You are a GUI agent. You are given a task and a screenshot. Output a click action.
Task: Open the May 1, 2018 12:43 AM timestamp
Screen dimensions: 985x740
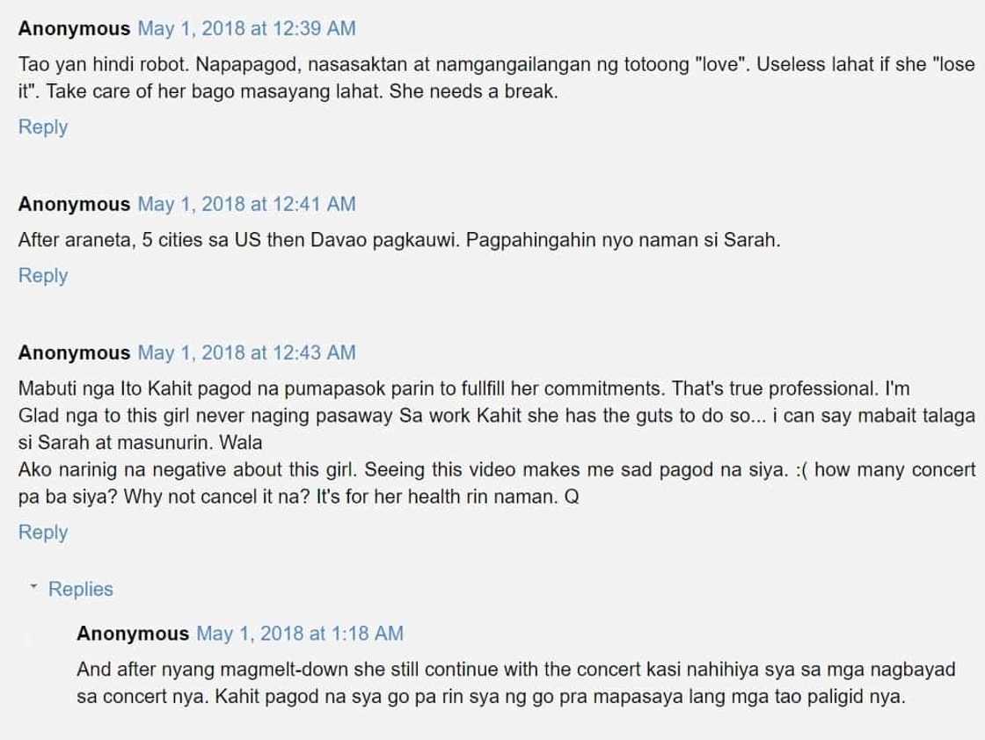click(247, 353)
